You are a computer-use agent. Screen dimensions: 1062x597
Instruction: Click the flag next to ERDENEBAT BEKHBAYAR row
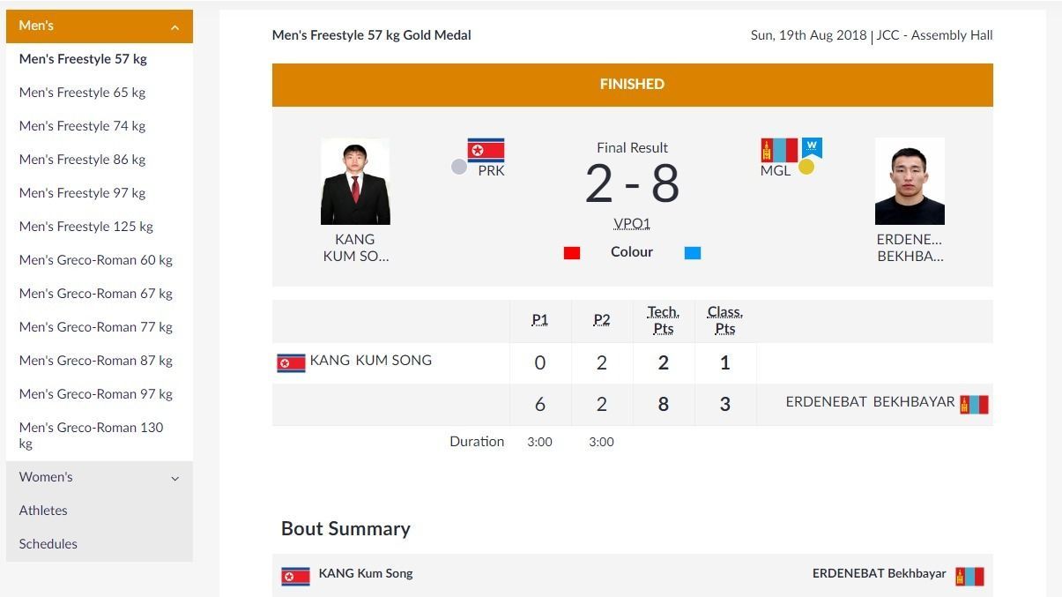(974, 404)
